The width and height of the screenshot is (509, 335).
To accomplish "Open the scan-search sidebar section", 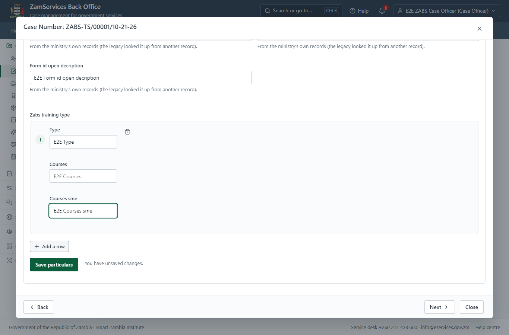I will coord(9,261).
